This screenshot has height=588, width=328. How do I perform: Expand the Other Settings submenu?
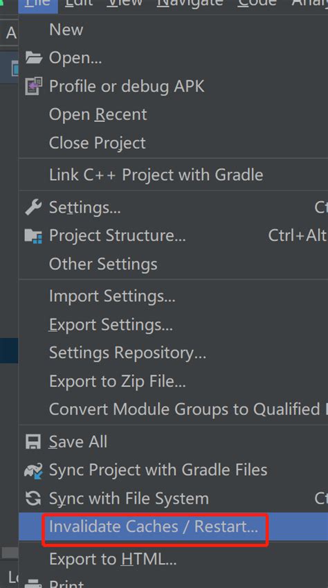[x=174, y=264]
